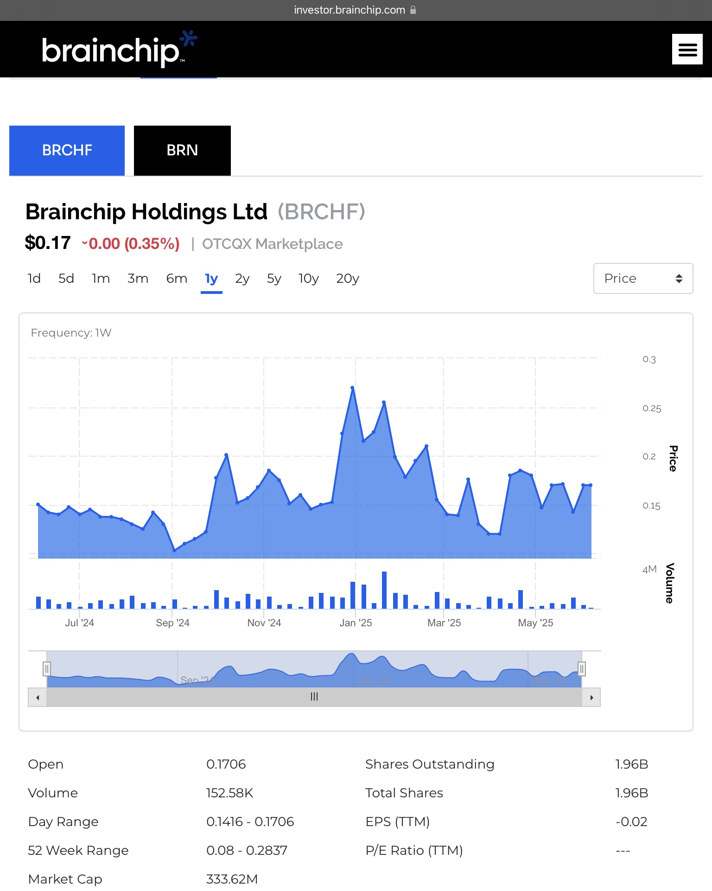
Task: Click the right scroll arrow under chart
Action: [591, 697]
